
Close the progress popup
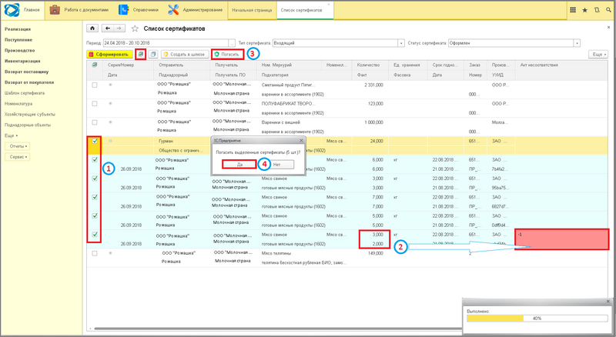608,302
